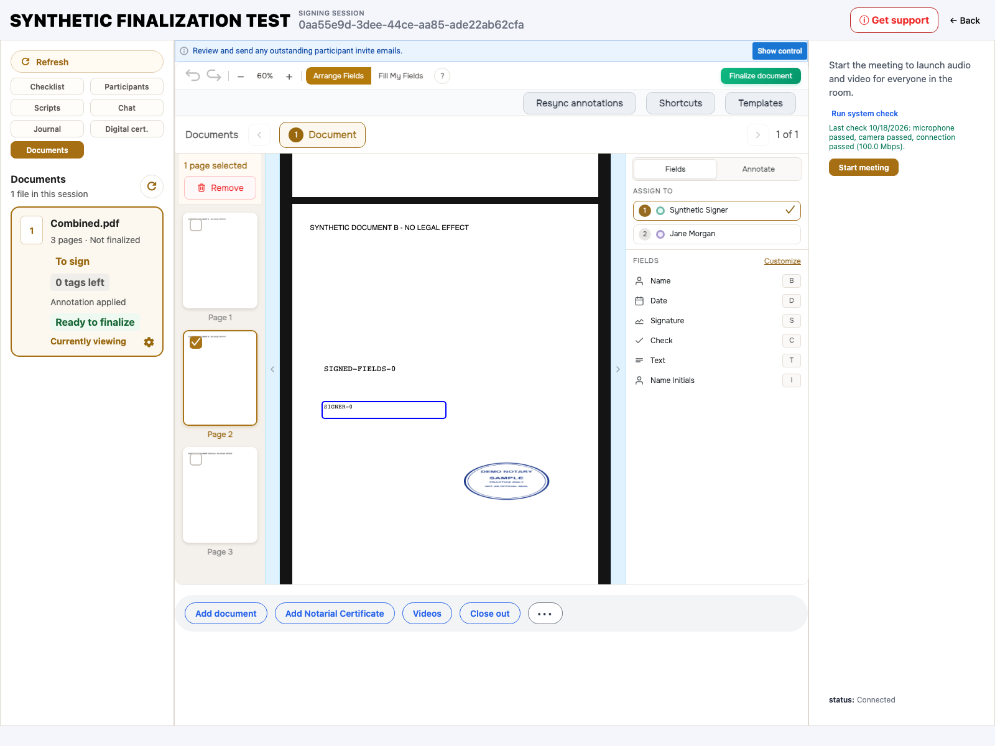Switch to Arrange Fields mode

coord(338,76)
